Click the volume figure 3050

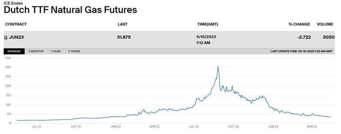click(x=329, y=37)
